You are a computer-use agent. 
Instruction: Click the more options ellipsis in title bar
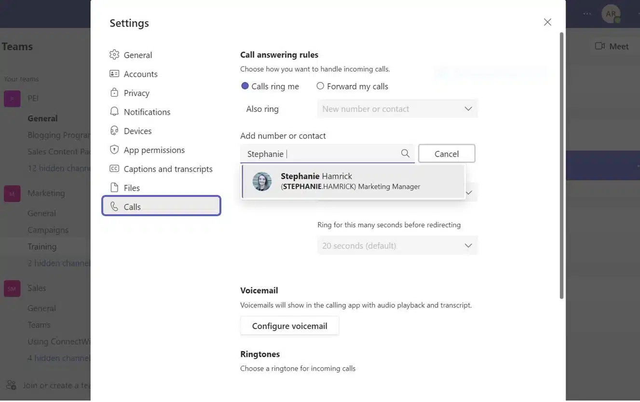[x=587, y=14]
